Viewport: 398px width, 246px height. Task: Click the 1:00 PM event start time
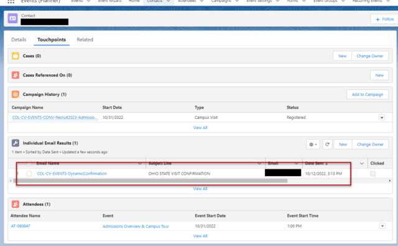(x=294, y=226)
